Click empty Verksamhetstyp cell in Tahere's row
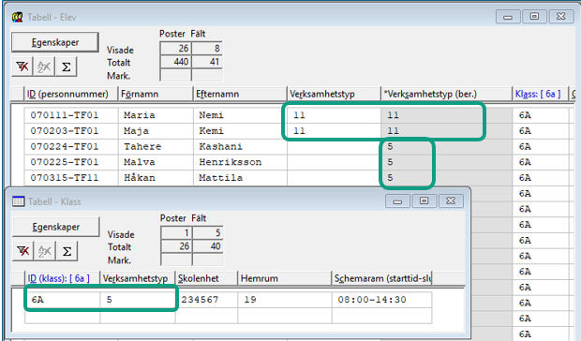Image resolution: width=581 pixels, height=341 pixels. click(x=334, y=147)
